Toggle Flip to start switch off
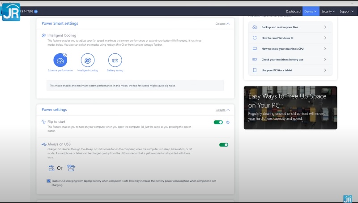Screen dimensions: 358x203 pos(218,122)
